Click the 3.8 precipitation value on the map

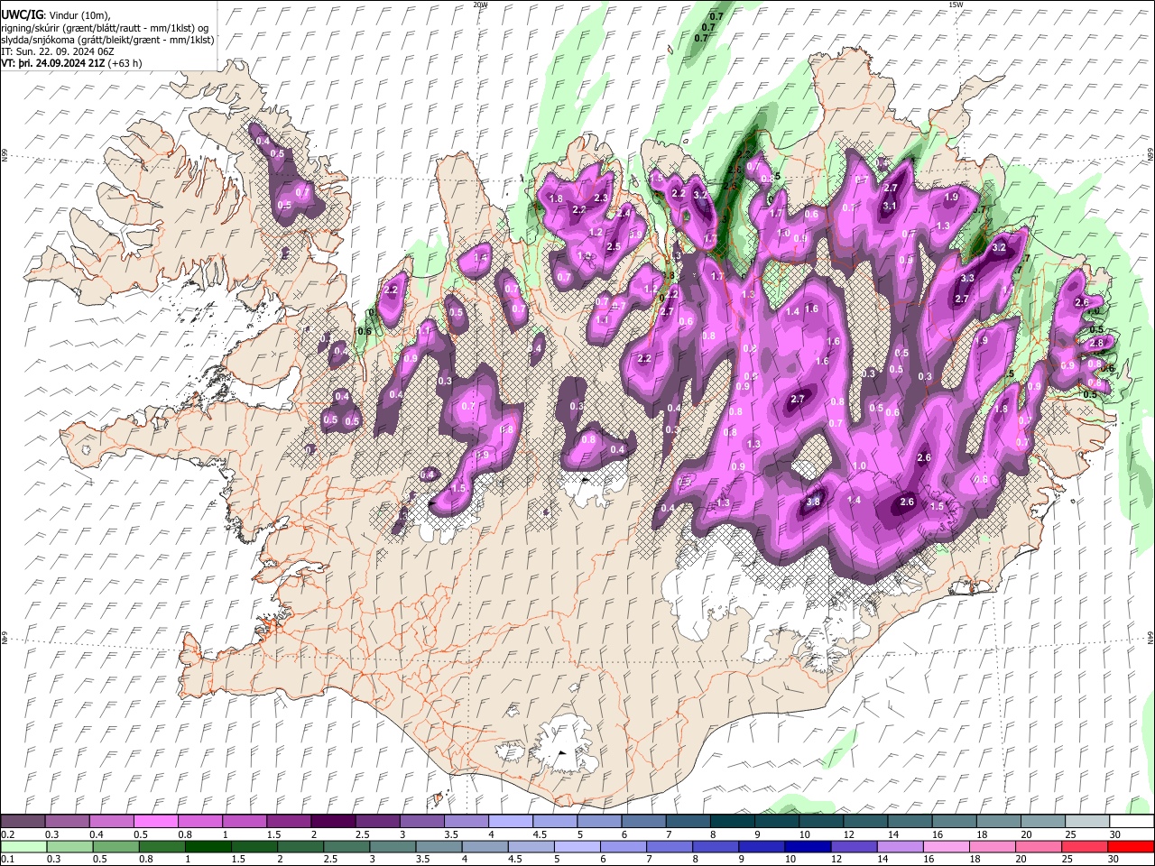[x=813, y=502]
